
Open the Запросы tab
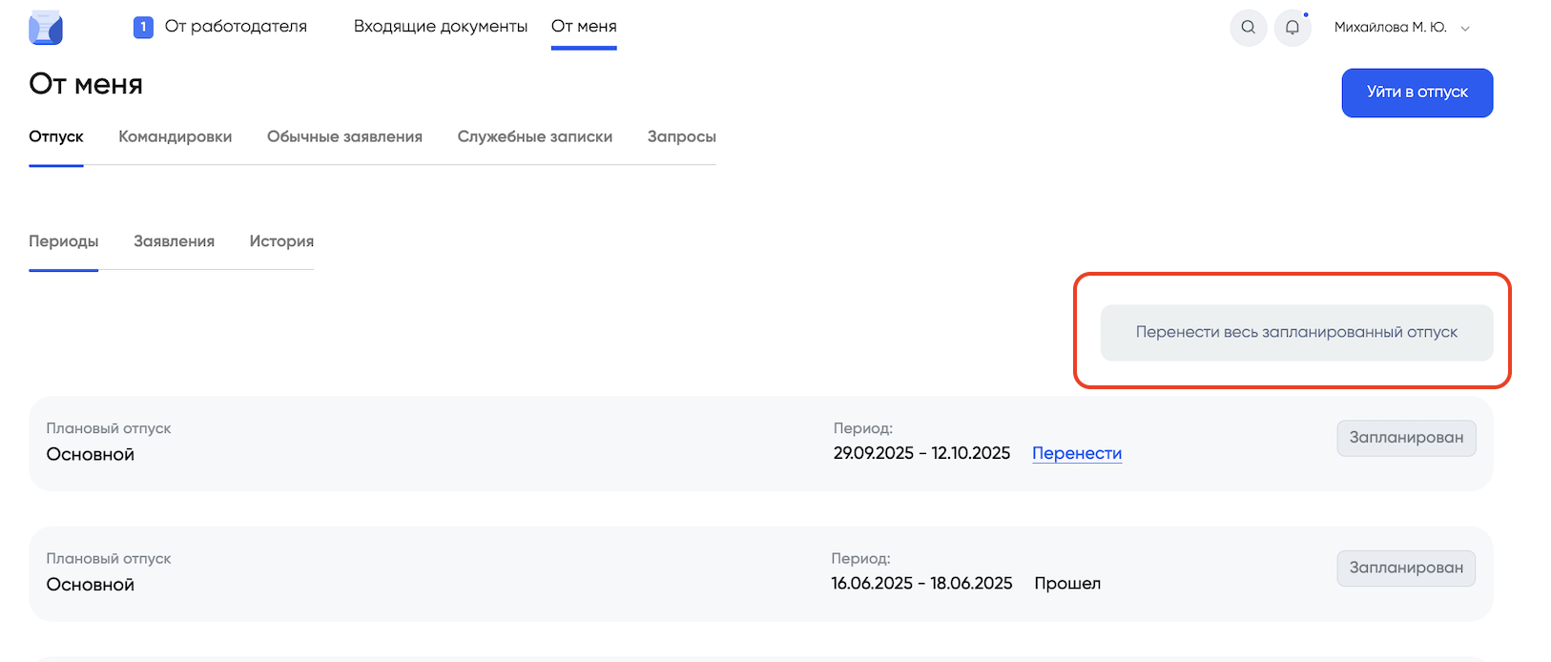tap(681, 136)
